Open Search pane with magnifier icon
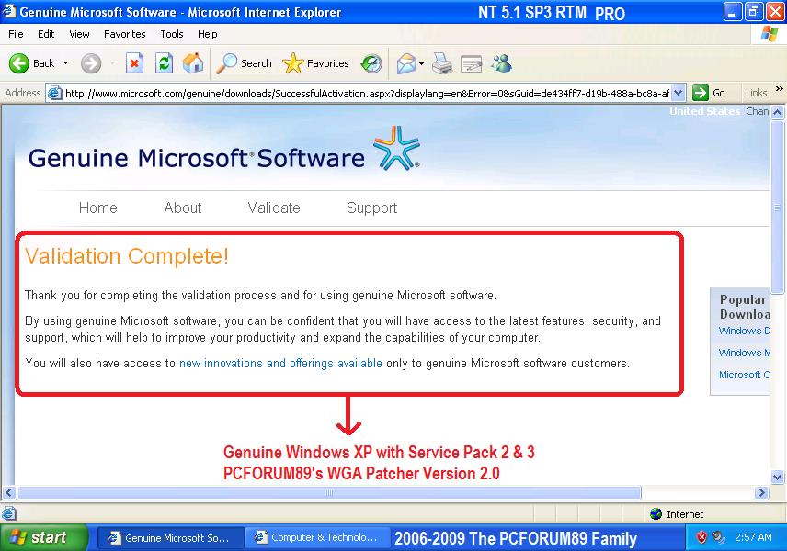The width and height of the screenshot is (787, 551). click(244, 63)
